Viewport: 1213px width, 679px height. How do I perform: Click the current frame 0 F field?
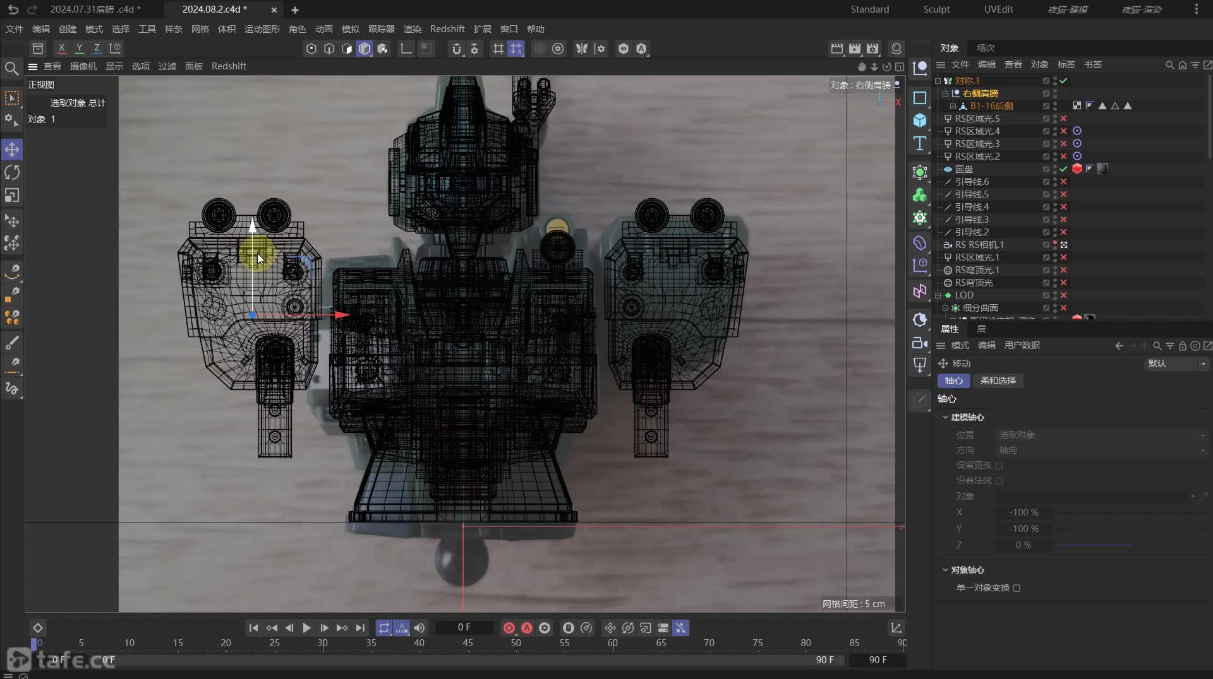[x=464, y=627]
